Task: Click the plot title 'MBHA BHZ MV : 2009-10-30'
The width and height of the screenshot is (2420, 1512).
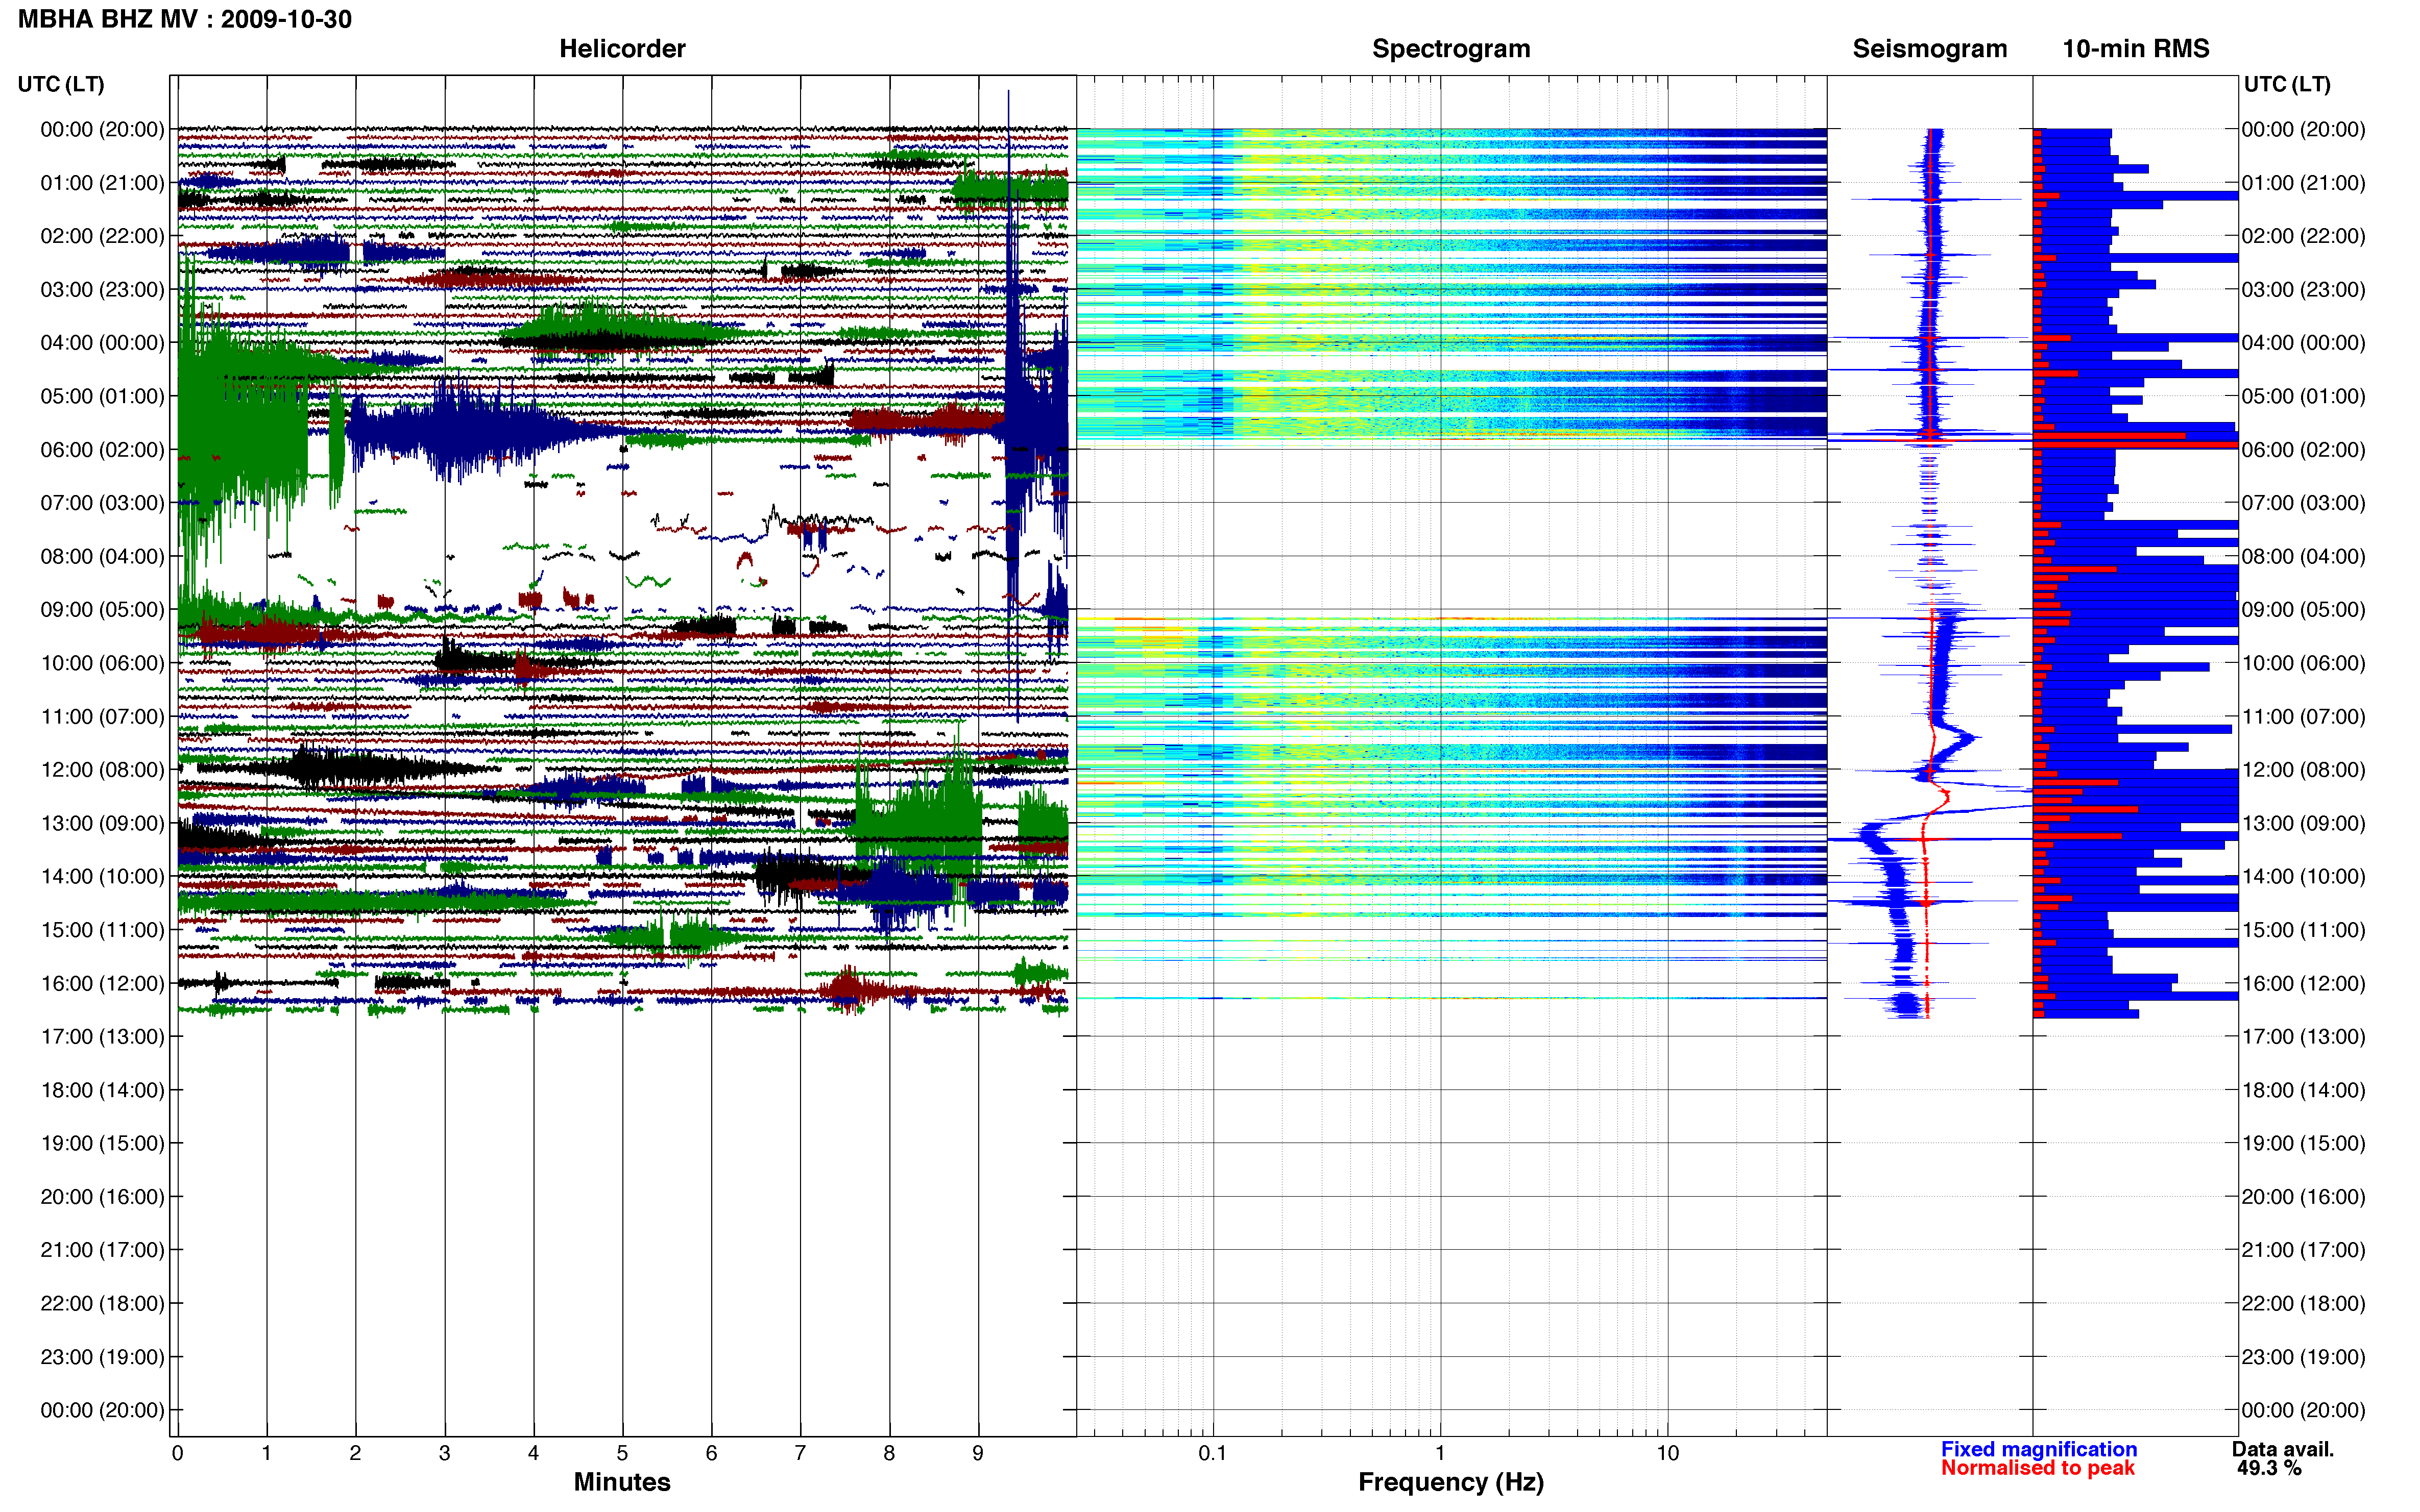Action: click(x=185, y=19)
